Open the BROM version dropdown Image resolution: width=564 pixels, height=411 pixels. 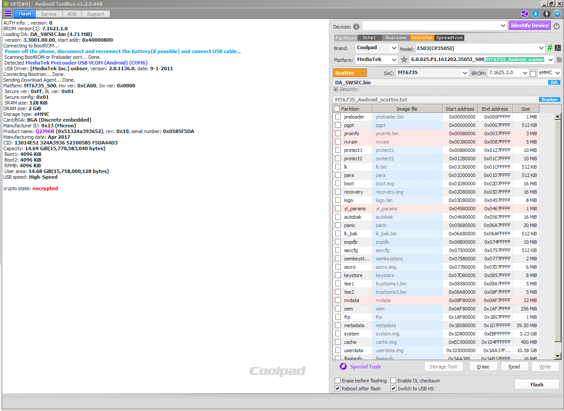[508, 73]
